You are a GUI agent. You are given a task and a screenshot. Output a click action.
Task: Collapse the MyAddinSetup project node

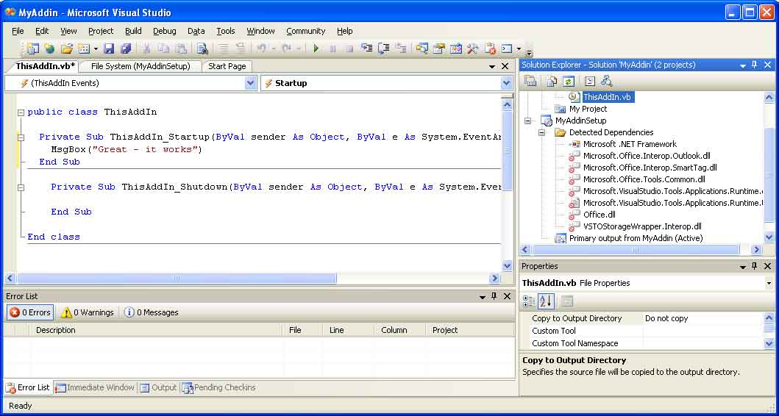(527, 121)
